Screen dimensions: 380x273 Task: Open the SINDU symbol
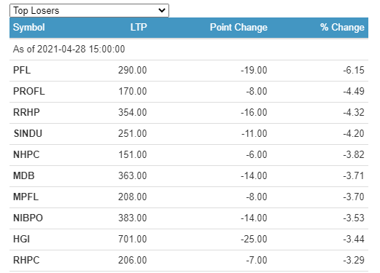click(28, 134)
